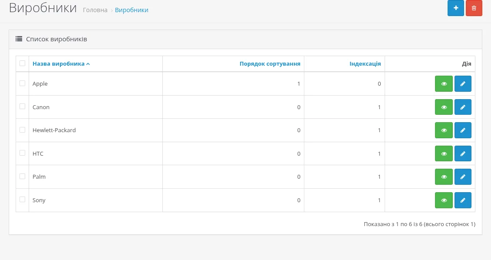Viewport: 491px width, 260px height.
Task: Edit Palm with the blue pencil icon
Action: coord(463,177)
